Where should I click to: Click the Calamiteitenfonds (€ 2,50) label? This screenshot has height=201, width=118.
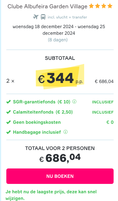click(43, 112)
